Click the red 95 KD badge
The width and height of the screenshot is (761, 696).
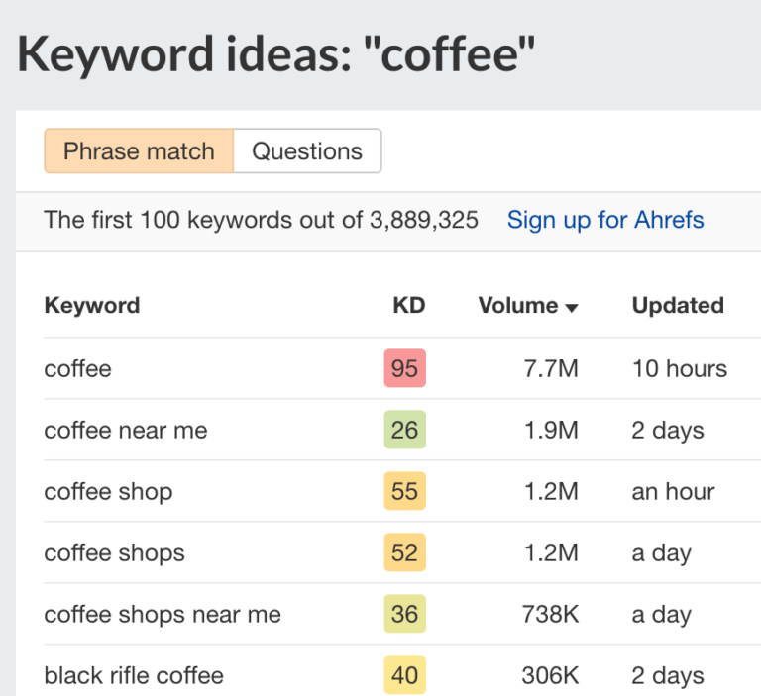click(404, 369)
